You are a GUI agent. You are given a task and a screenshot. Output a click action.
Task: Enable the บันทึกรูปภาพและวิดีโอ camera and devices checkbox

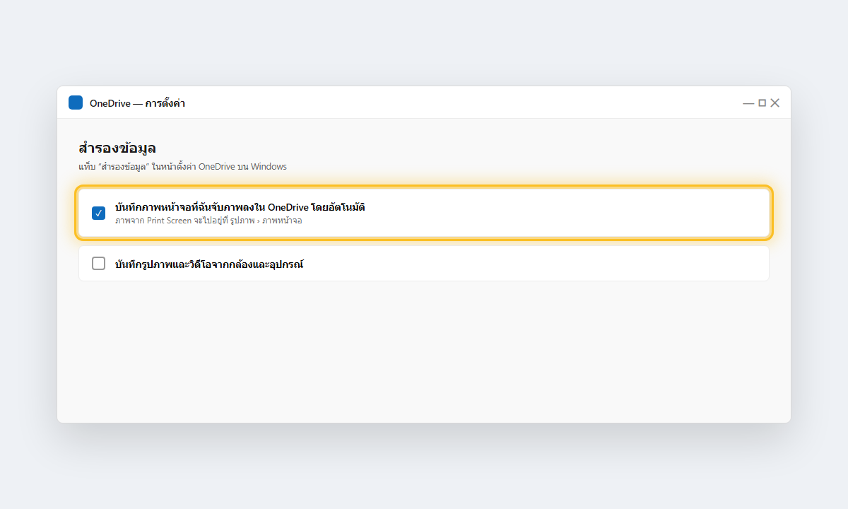coord(99,264)
